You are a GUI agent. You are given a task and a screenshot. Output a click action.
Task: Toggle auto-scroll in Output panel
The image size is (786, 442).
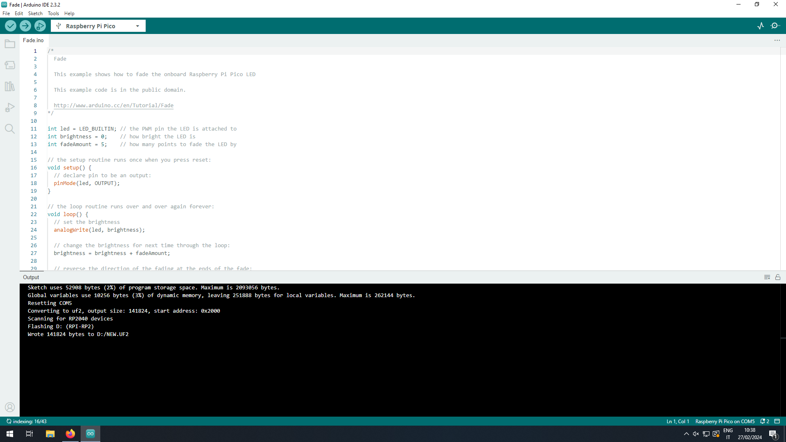click(778, 277)
